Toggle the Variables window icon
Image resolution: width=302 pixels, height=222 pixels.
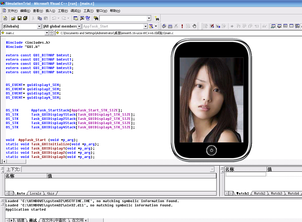279,26
